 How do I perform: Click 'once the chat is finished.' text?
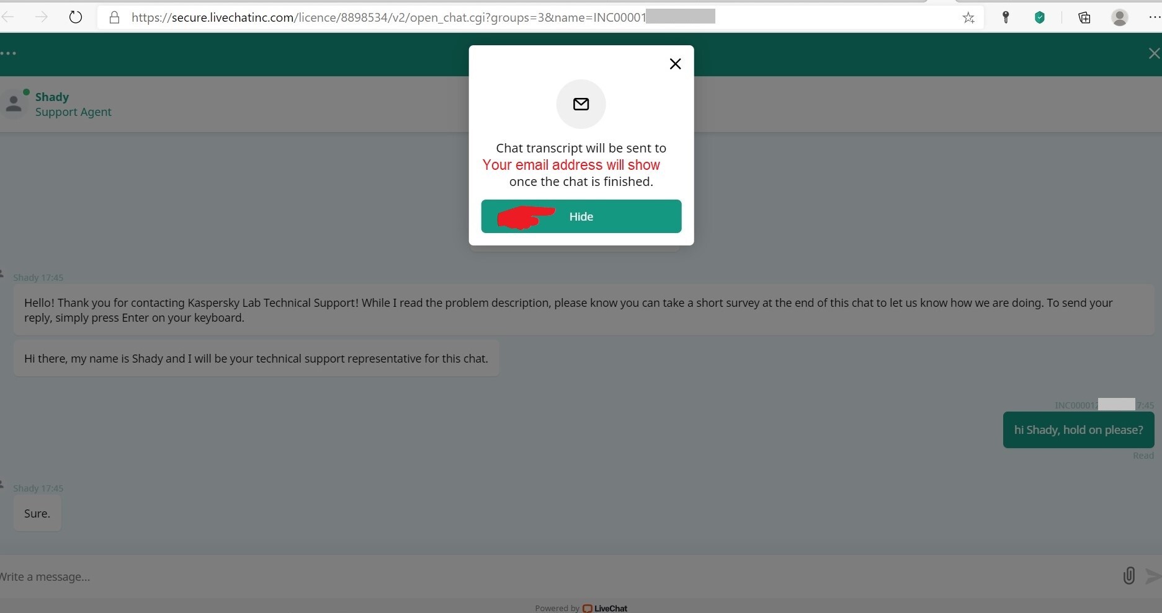581,182
